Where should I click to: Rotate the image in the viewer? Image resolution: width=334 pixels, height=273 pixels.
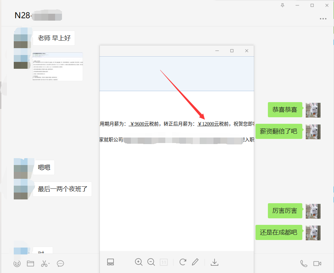pos(183,262)
